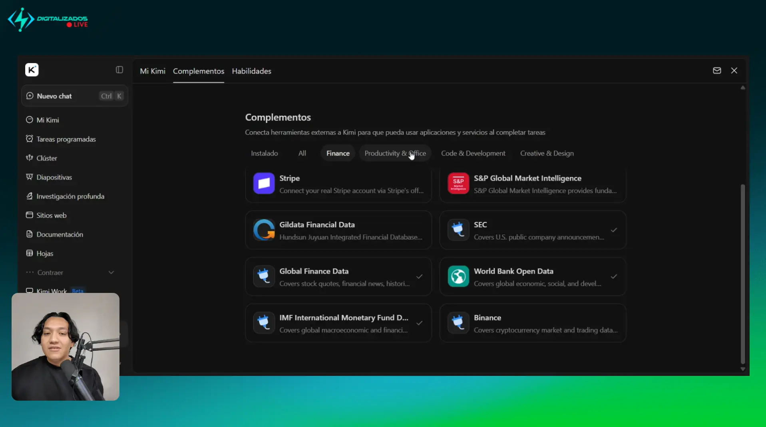Click the Sitios web browser icon

click(x=29, y=215)
